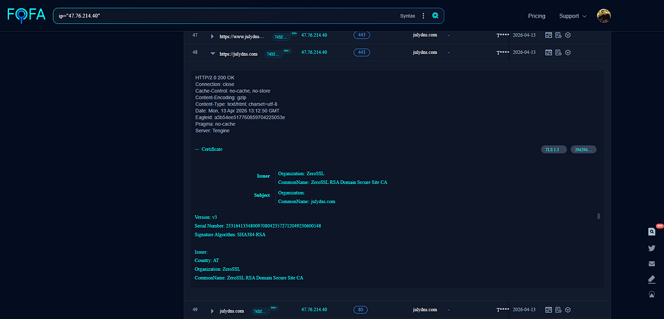The width and height of the screenshot is (664, 319).
Task: Click the TLS 1.3 badge
Action: 554,150
